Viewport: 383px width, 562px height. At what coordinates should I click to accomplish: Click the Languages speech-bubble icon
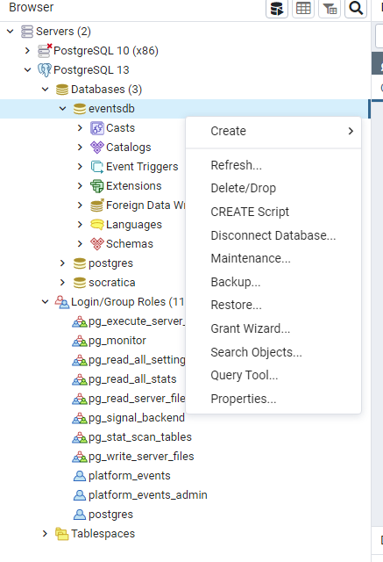pyautogui.click(x=96, y=225)
